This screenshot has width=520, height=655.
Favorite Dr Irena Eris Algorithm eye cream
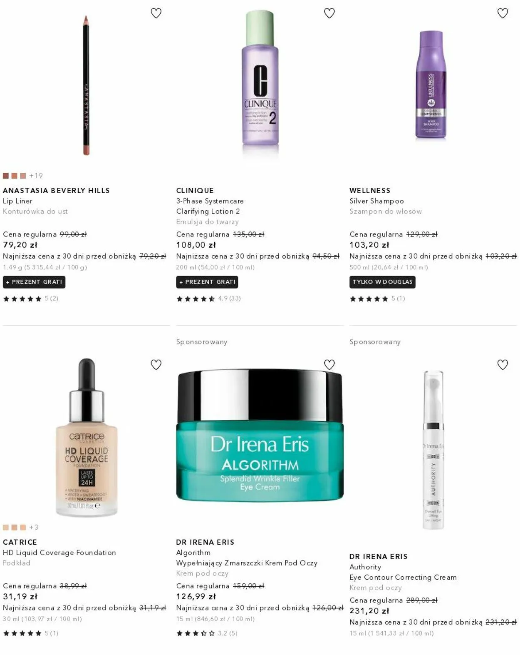pyautogui.click(x=329, y=365)
